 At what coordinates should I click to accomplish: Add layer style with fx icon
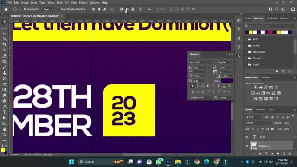(x=260, y=154)
